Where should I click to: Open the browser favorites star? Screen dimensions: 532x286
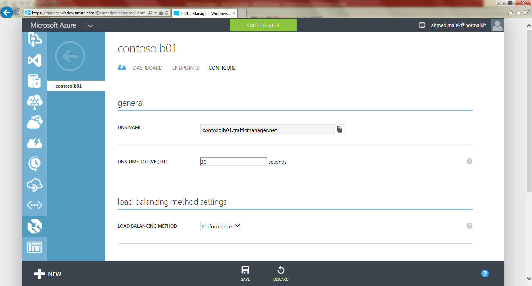point(518,13)
